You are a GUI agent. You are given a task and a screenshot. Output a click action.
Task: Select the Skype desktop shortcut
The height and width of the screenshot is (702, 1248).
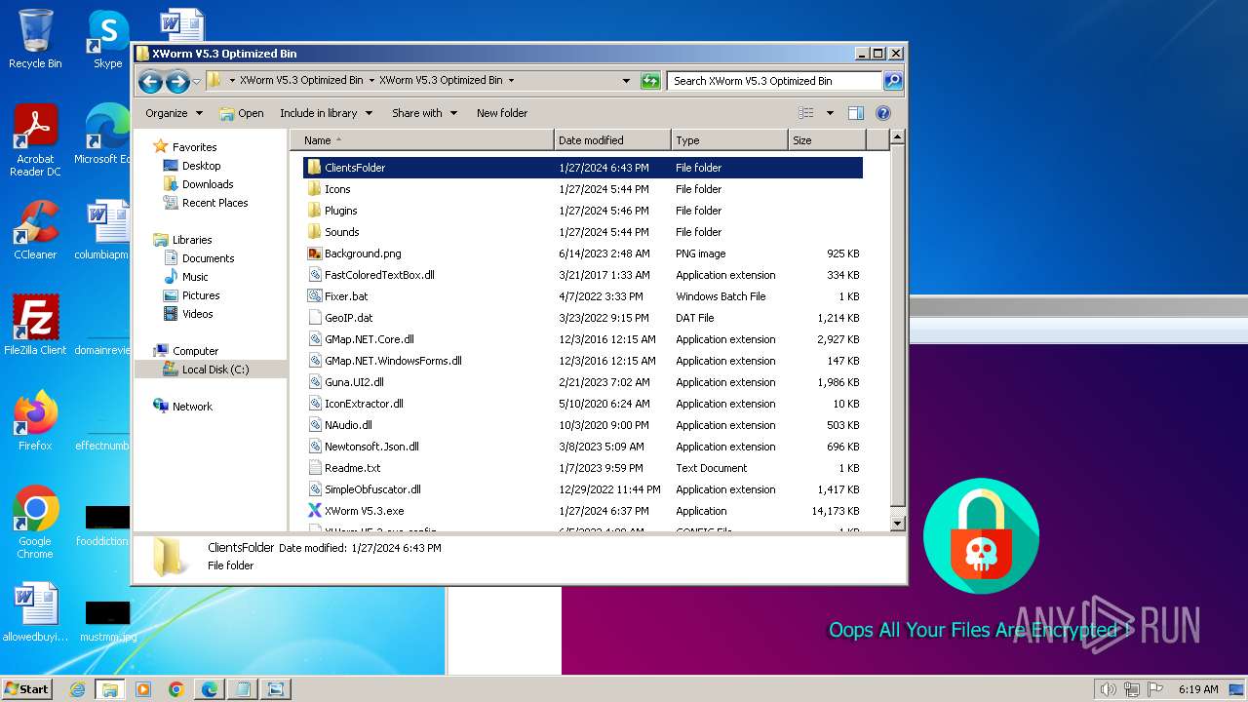tap(107, 39)
